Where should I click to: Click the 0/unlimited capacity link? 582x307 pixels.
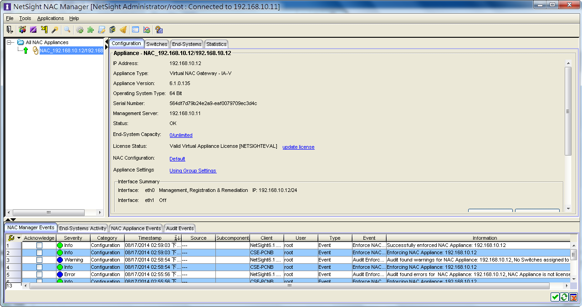pos(181,135)
